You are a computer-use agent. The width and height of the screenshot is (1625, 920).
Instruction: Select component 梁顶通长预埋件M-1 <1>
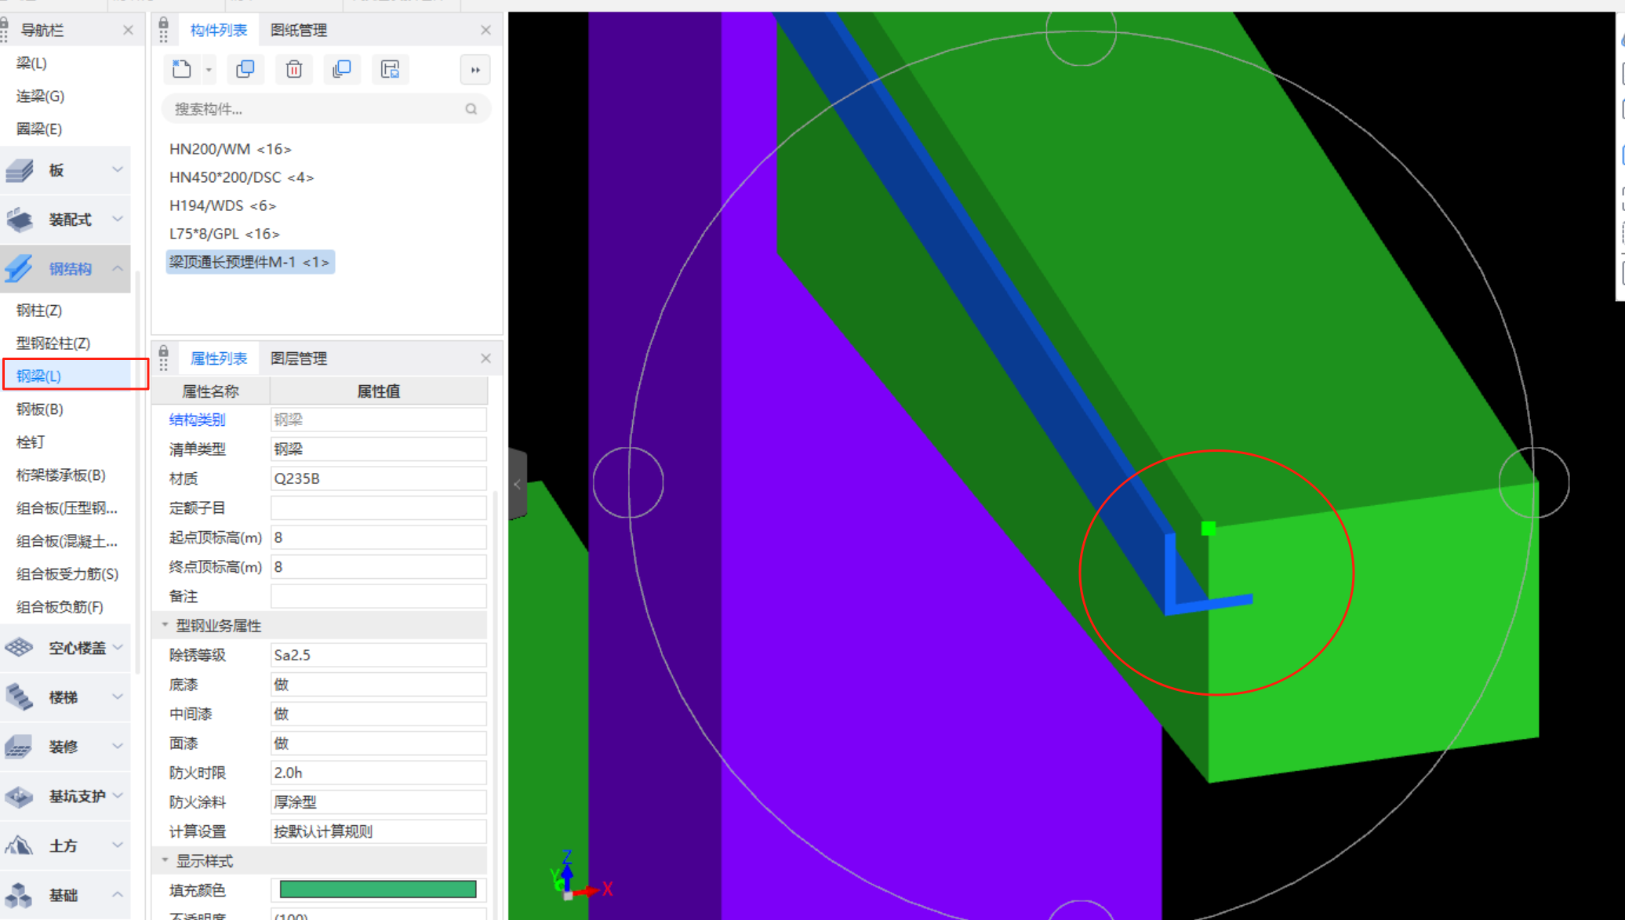(x=250, y=262)
